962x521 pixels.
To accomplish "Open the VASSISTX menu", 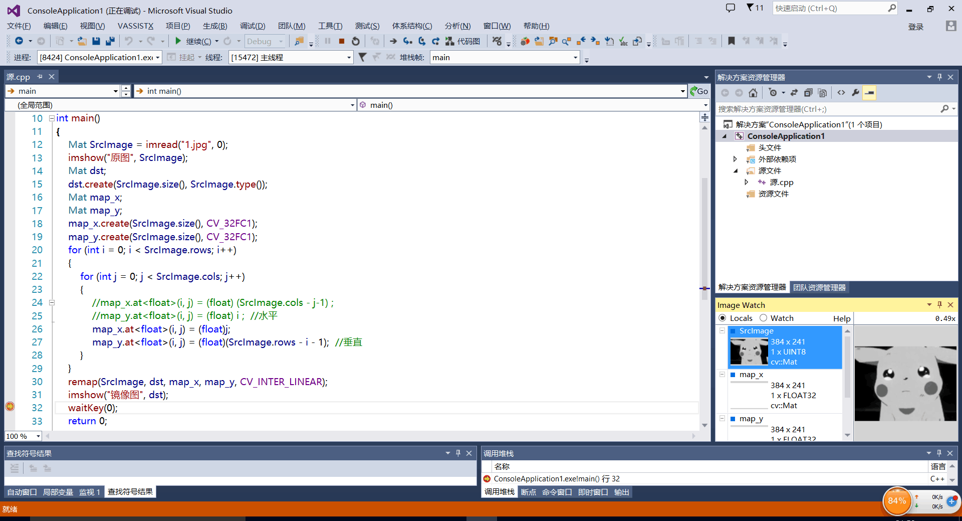I will click(135, 26).
